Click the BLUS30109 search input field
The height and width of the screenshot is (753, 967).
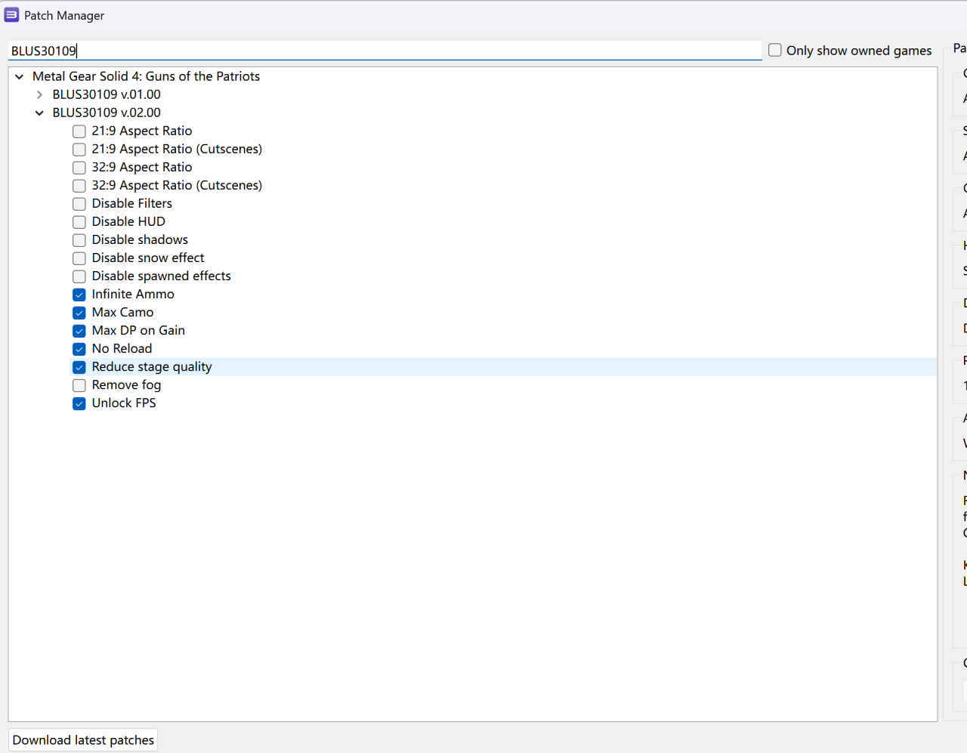tap(385, 51)
